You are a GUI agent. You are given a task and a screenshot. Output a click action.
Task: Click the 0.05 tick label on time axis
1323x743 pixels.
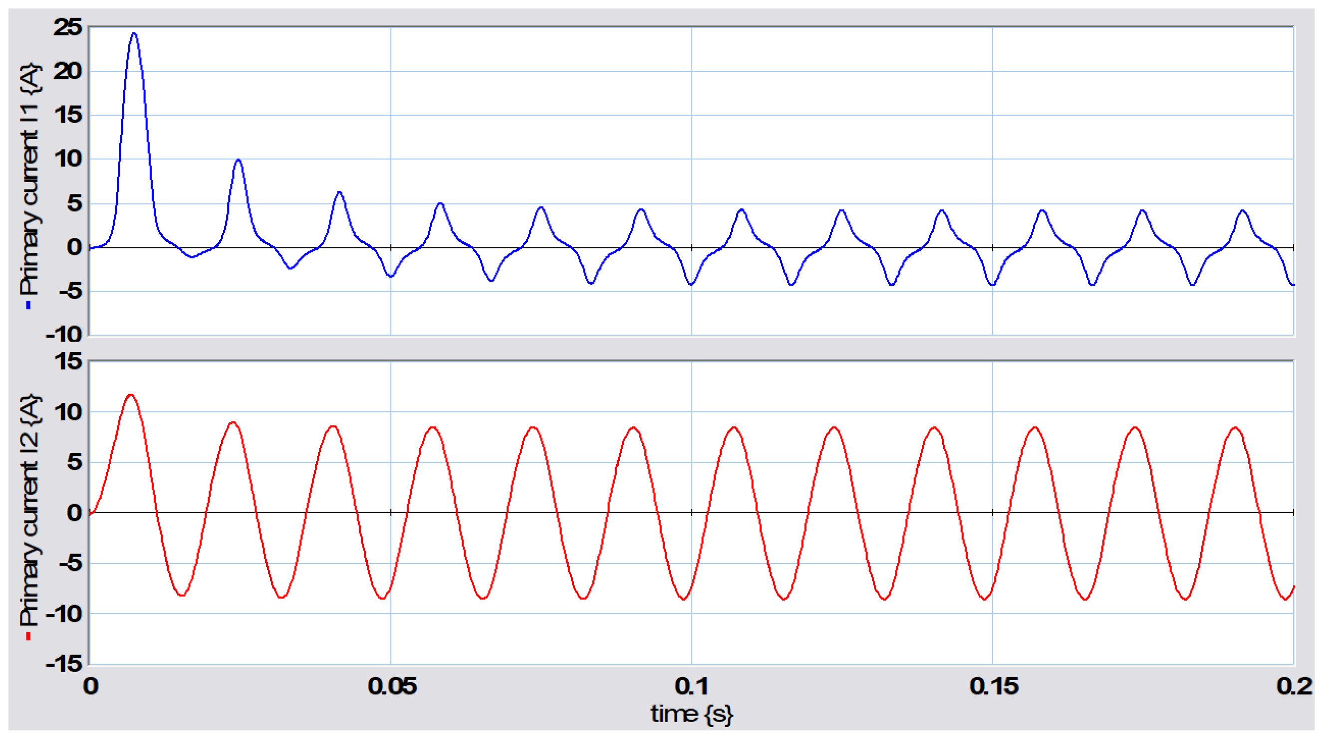tap(391, 687)
